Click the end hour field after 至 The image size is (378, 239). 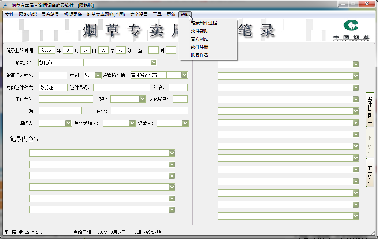[x=153, y=50]
